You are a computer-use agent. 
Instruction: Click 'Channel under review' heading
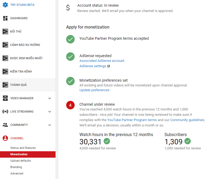(97, 104)
